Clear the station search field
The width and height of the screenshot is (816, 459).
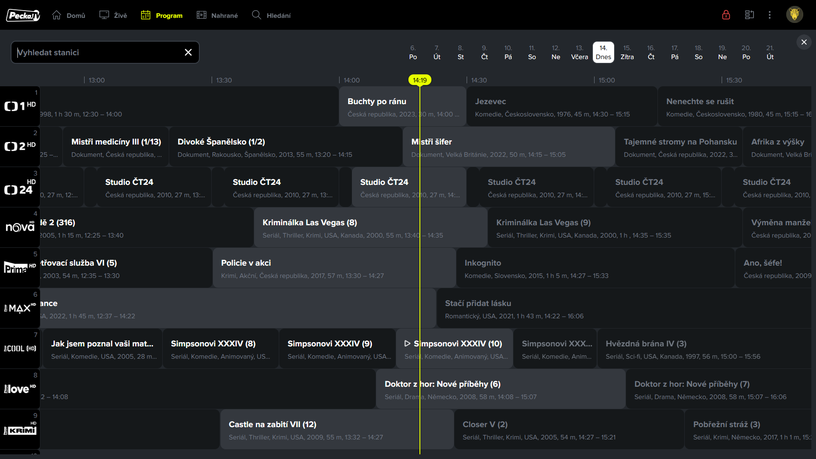[x=188, y=52]
